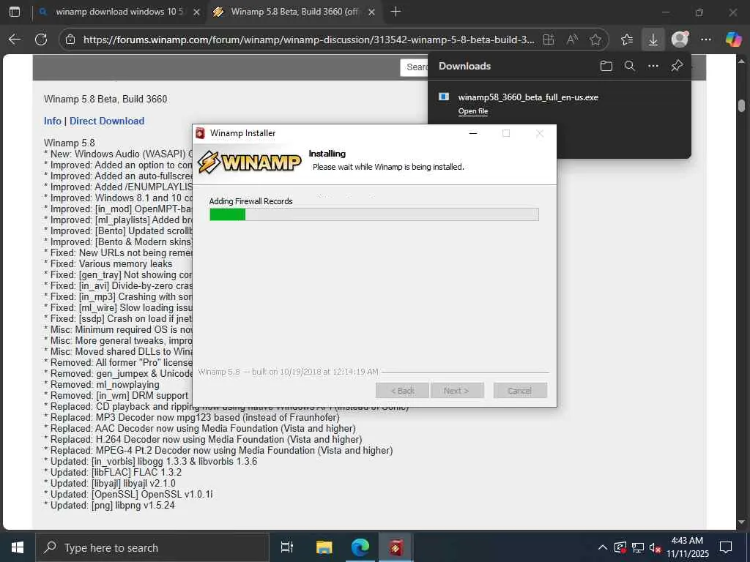This screenshot has width=750, height=562.
Task: Open Edge profile avatar
Action: 680,40
